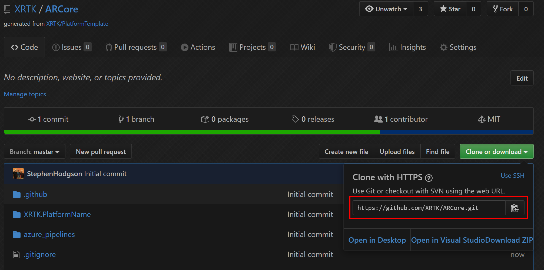
Task: Open the azure_pipelines folder
Action: (49, 235)
